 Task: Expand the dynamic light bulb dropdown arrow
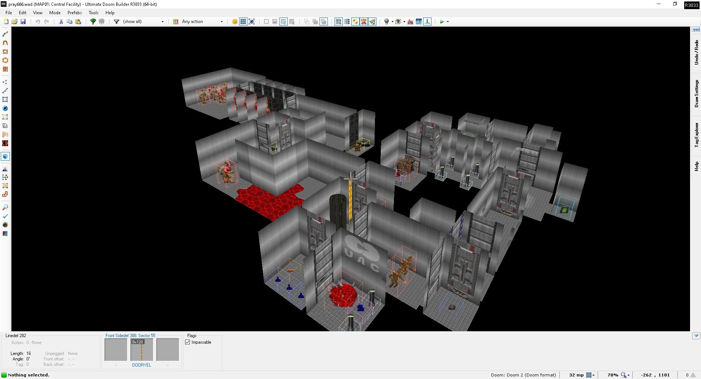click(x=392, y=22)
